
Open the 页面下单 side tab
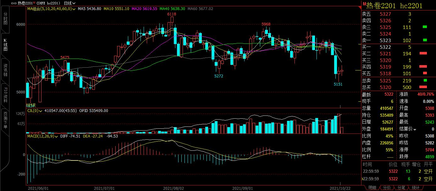tap(5, 120)
